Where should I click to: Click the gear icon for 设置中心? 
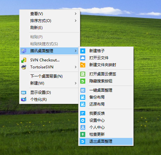pos(83,120)
